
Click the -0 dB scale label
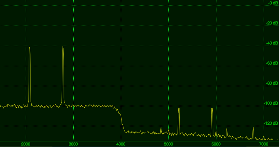pos(273,3)
